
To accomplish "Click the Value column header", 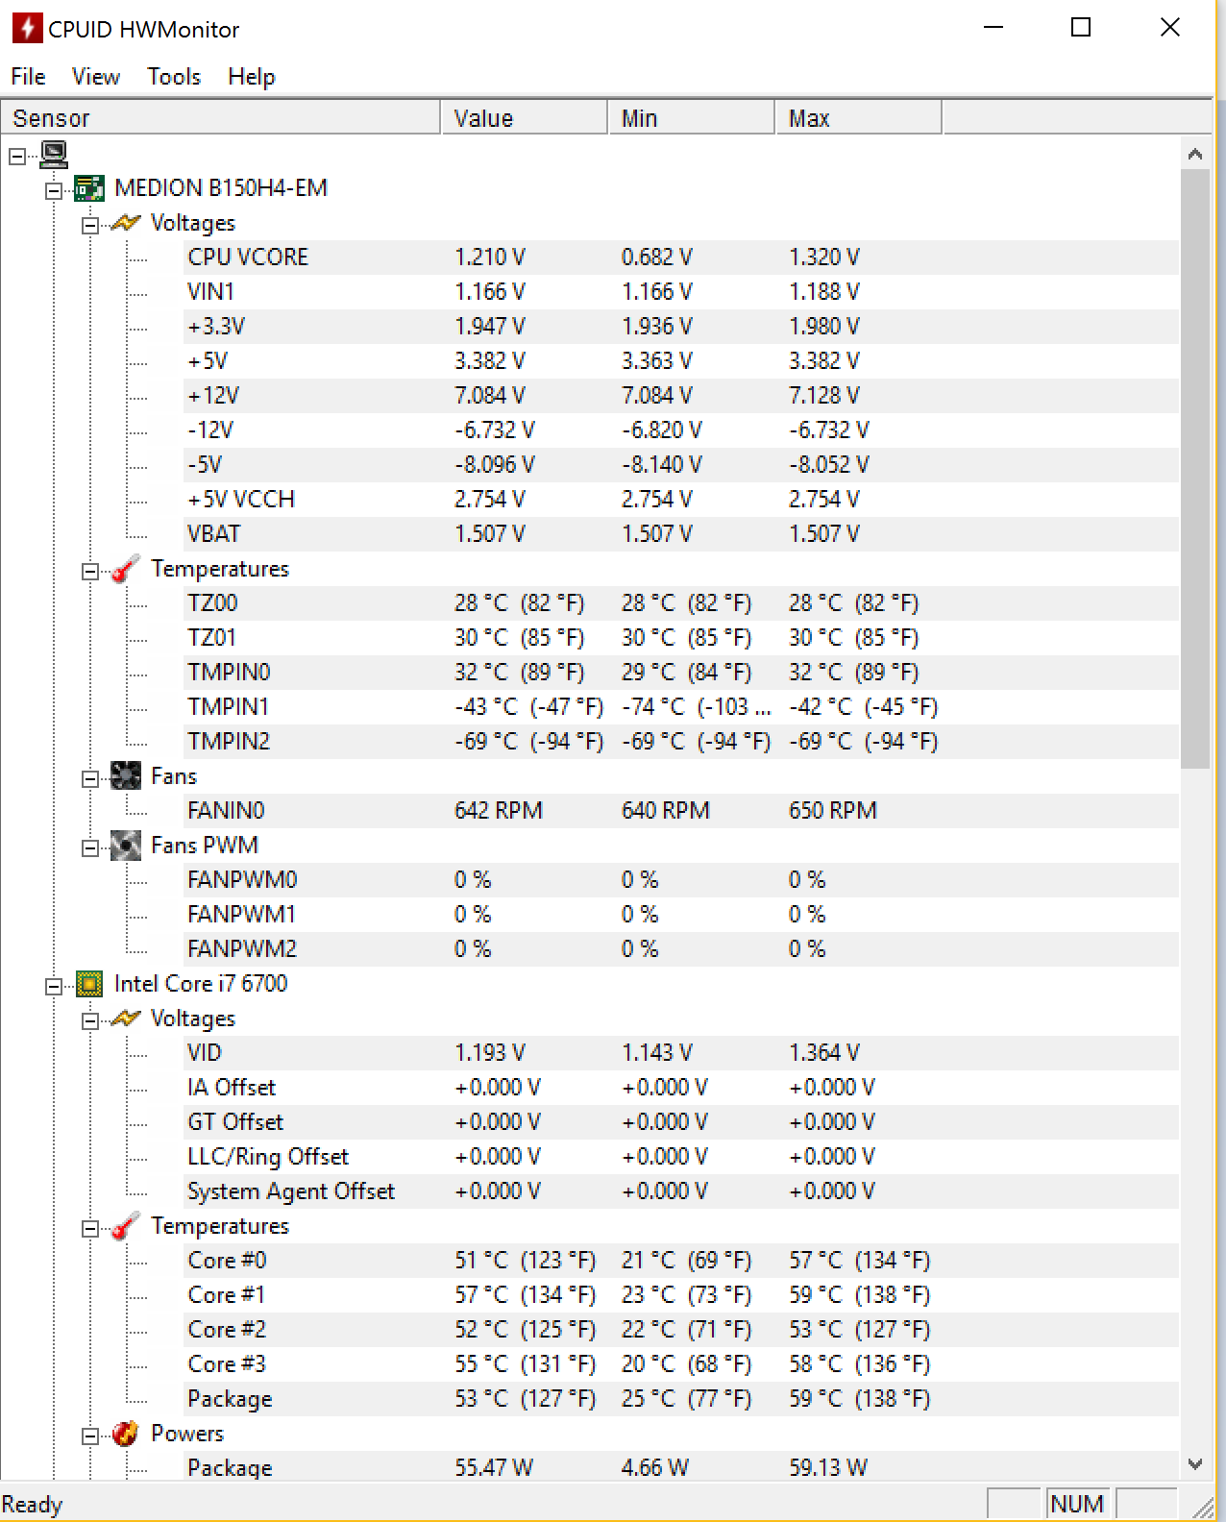I will click(525, 118).
